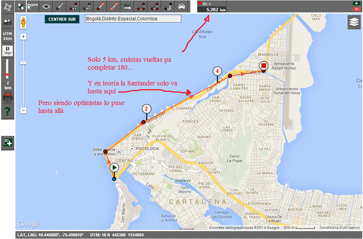Click the GETSEMANÍ neighborhood label
363x239 pixels.
coord(143,174)
